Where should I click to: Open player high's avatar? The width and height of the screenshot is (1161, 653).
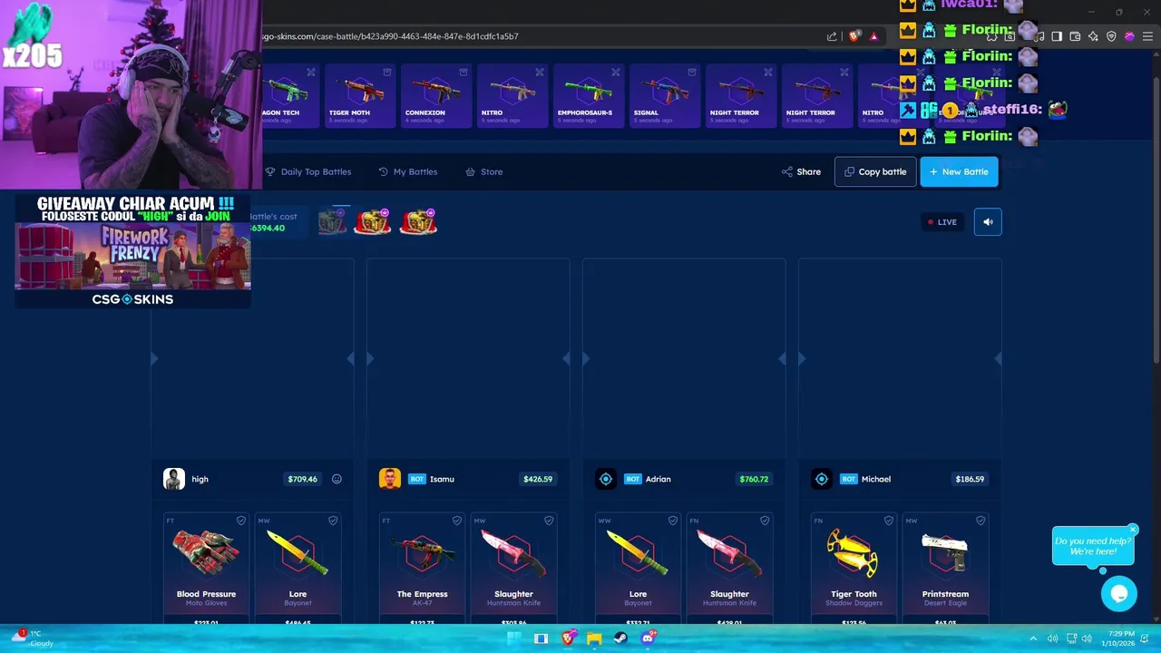(174, 479)
